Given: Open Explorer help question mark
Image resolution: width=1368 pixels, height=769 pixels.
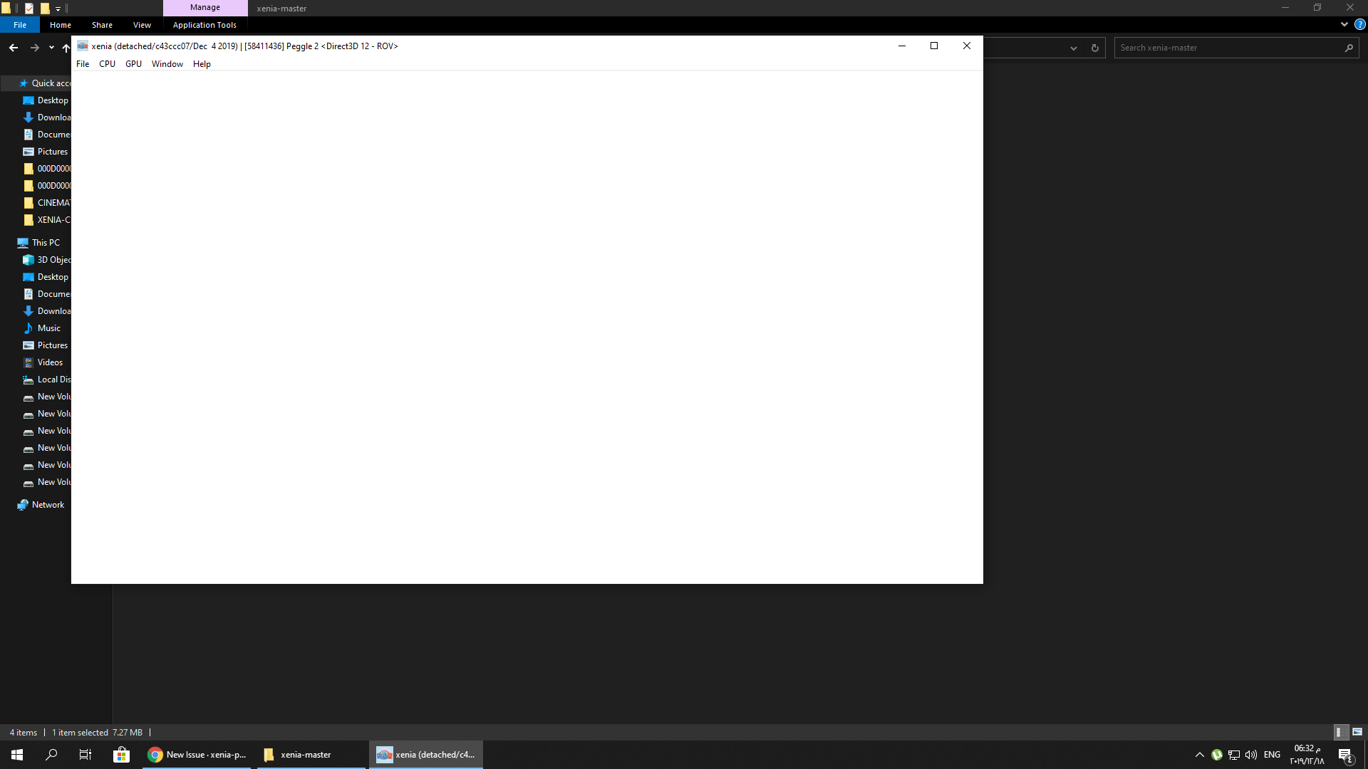Looking at the screenshot, I should point(1359,24).
